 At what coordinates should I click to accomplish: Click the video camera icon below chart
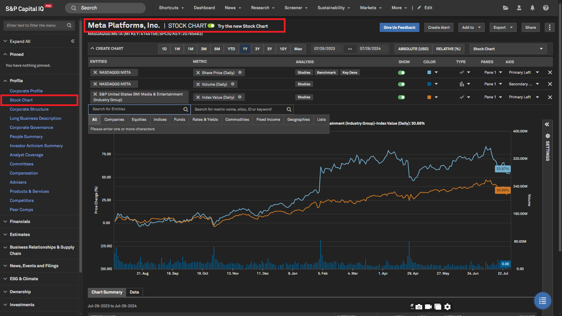428,307
